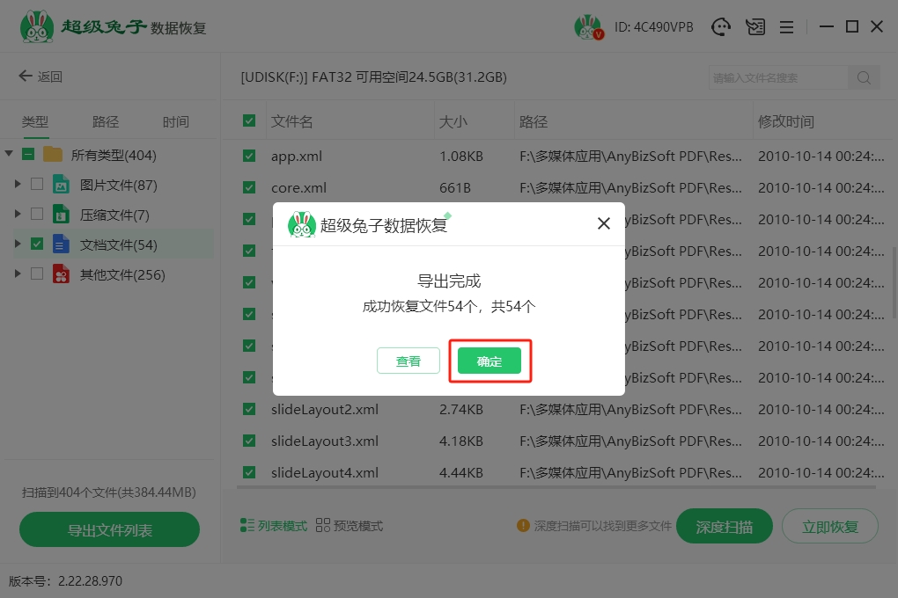This screenshot has width=898, height=598.
Task: Click the file name search field
Action: [777, 77]
